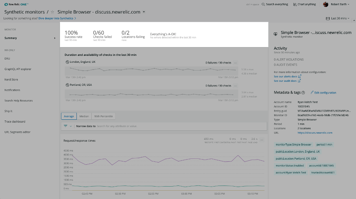356x199 pixels.
Task: Click the Metadata & tags help icon
Action: click(x=303, y=93)
